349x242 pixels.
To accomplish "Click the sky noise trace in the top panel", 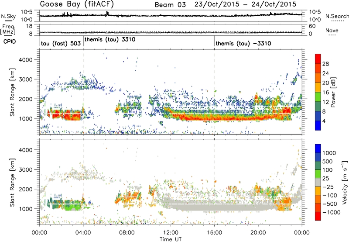I will coord(171,16).
